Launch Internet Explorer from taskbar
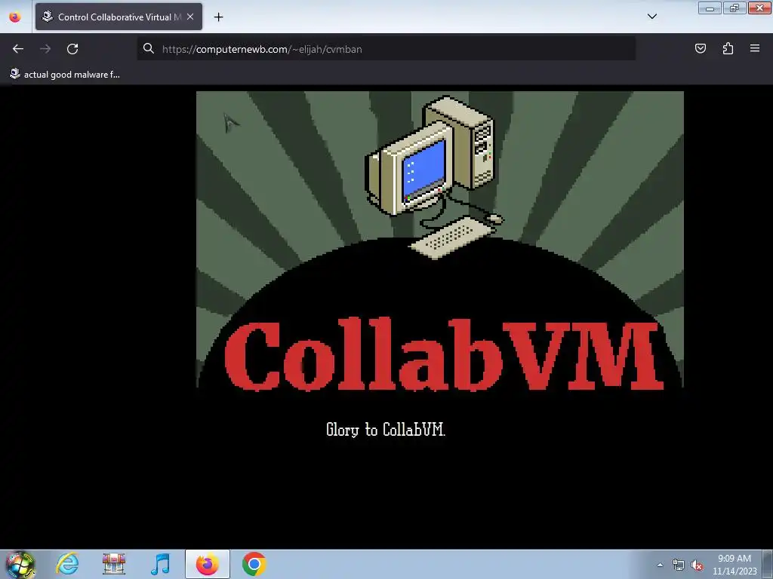Screen dimensions: 773x579 (x=67, y=564)
